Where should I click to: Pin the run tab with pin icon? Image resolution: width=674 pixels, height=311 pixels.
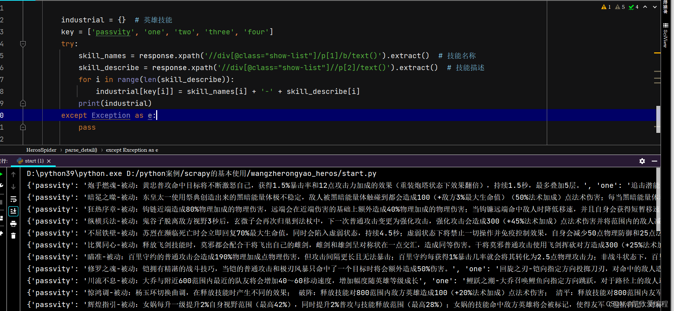(x=1, y=234)
